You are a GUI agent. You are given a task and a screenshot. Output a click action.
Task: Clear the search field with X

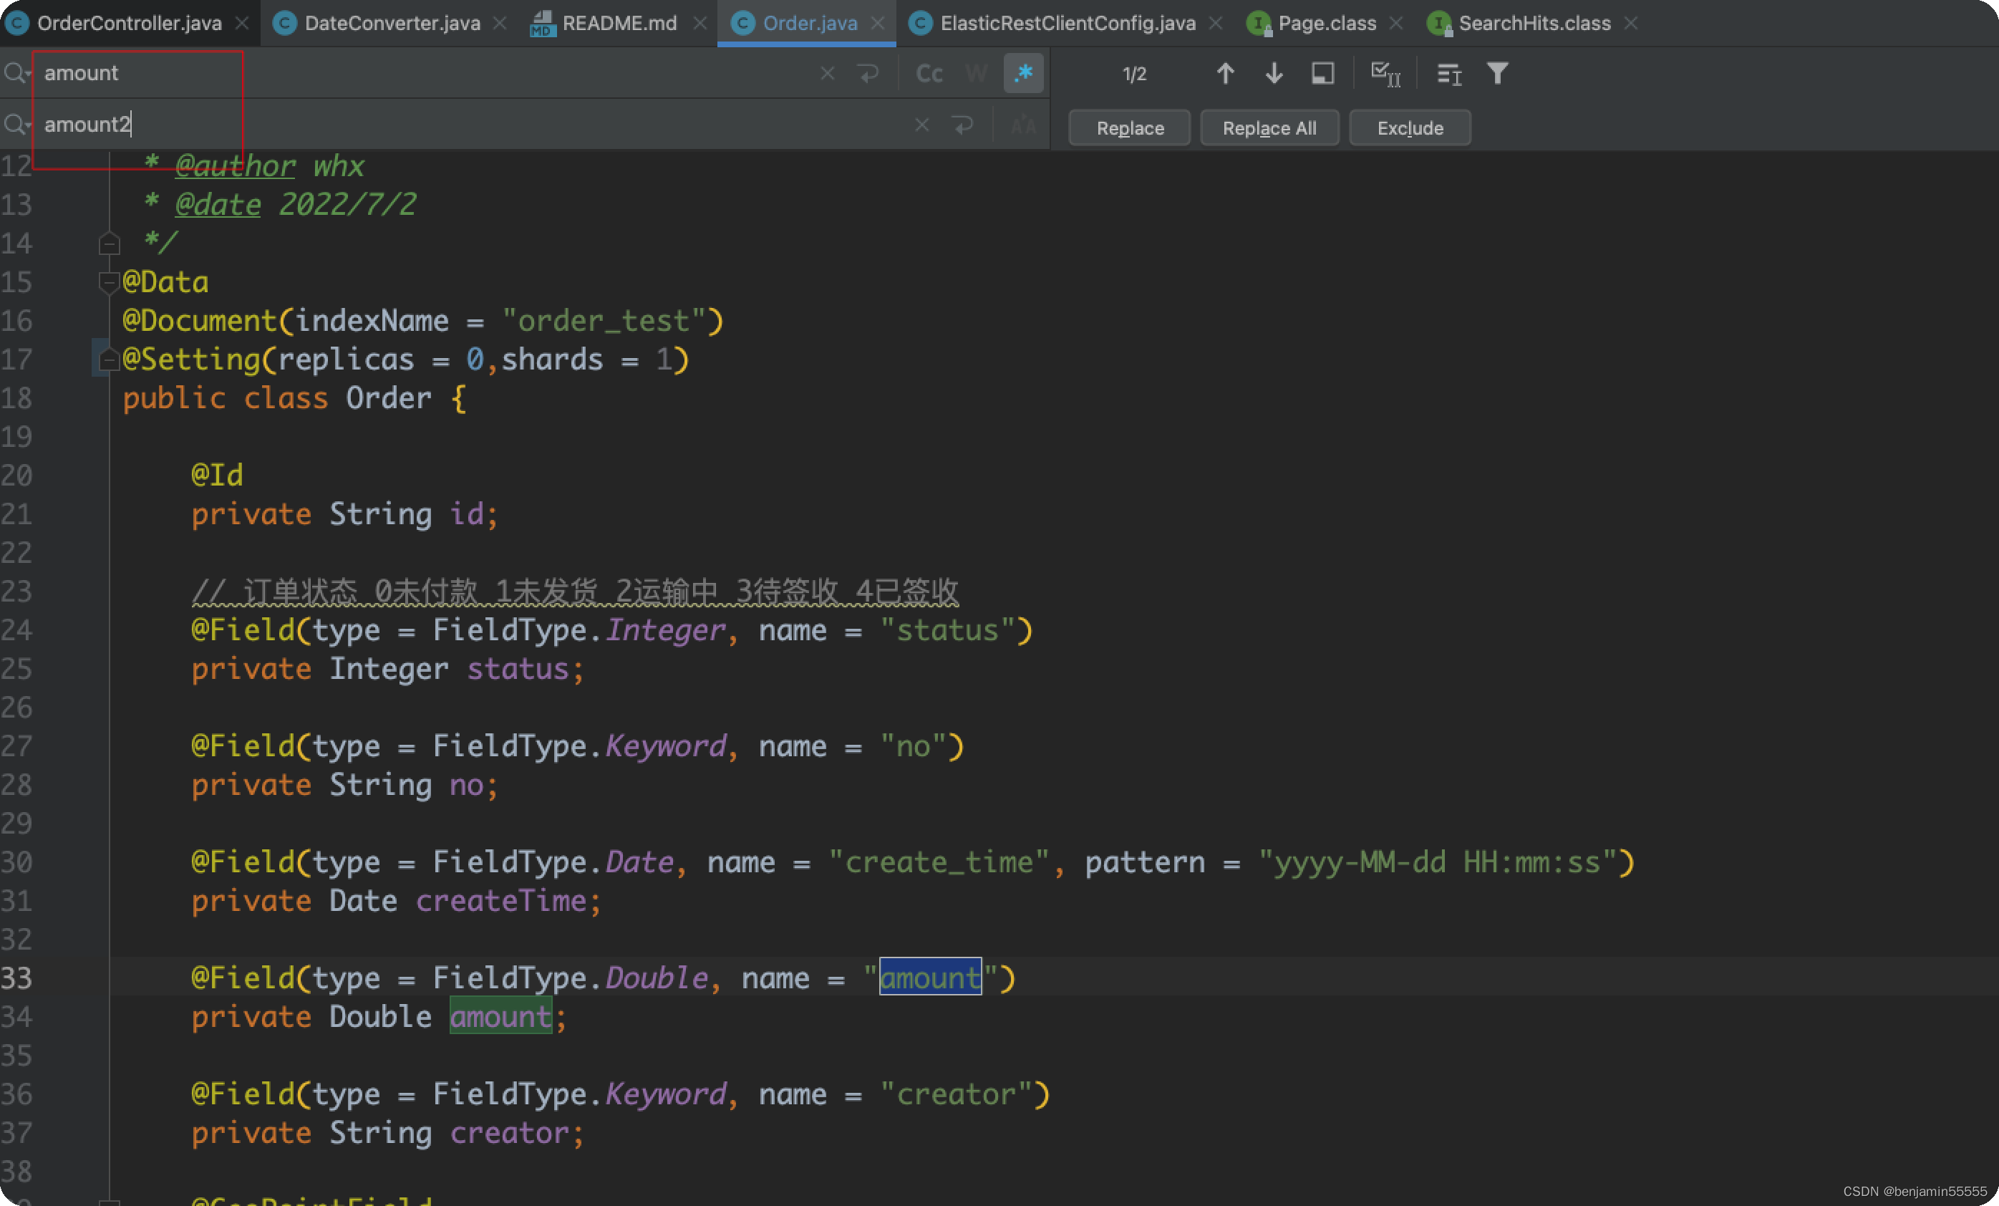coord(827,74)
